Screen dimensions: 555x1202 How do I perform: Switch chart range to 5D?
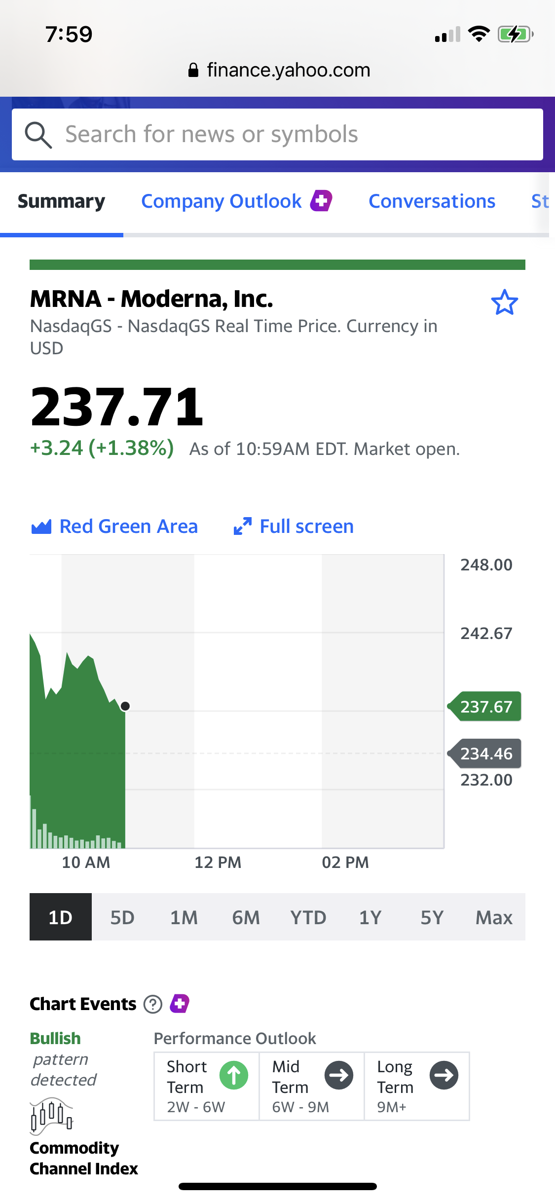[x=122, y=917]
